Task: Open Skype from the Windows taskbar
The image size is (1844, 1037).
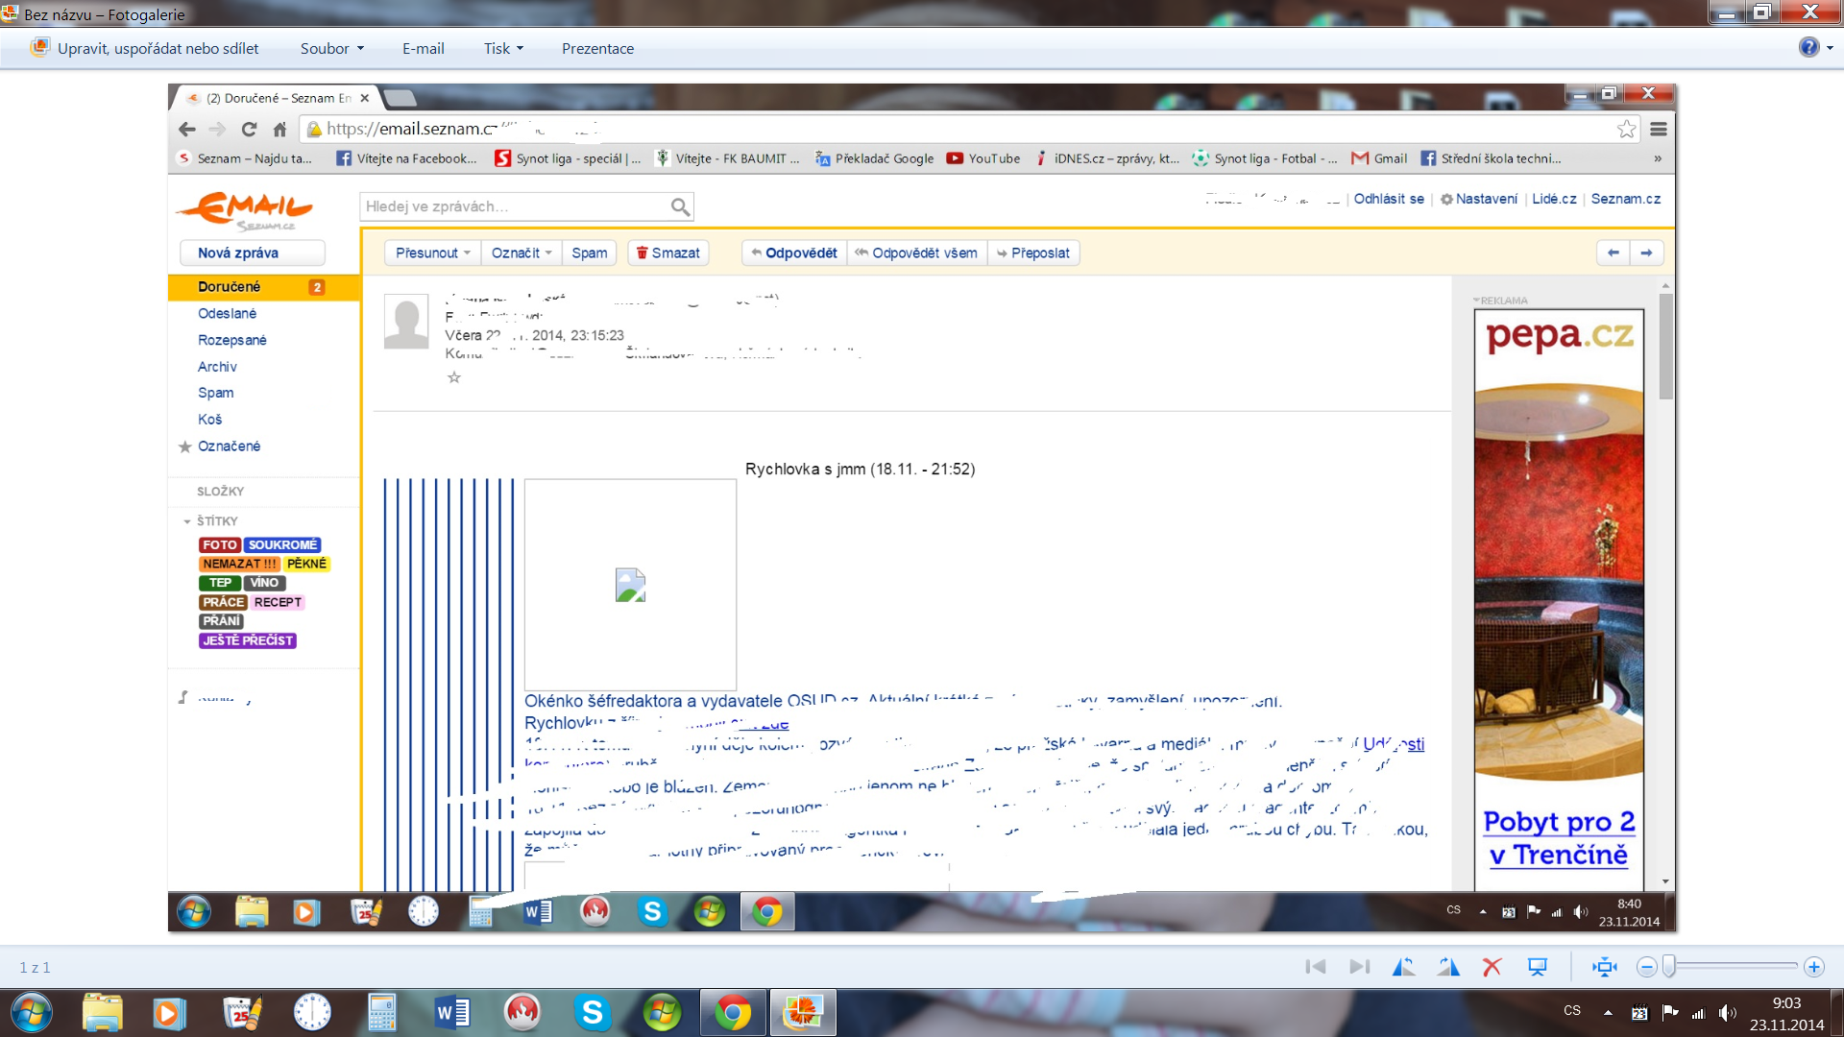Action: point(593,1013)
